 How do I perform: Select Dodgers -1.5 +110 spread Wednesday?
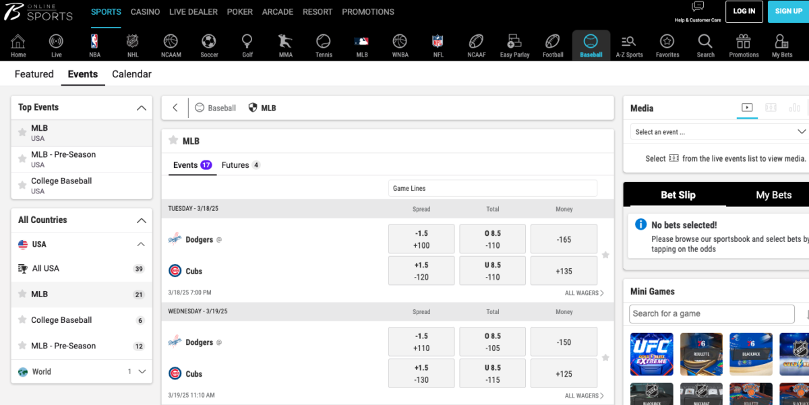(421, 342)
